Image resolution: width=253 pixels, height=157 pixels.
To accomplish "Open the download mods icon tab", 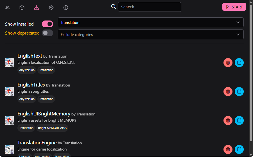I will pos(37,8).
